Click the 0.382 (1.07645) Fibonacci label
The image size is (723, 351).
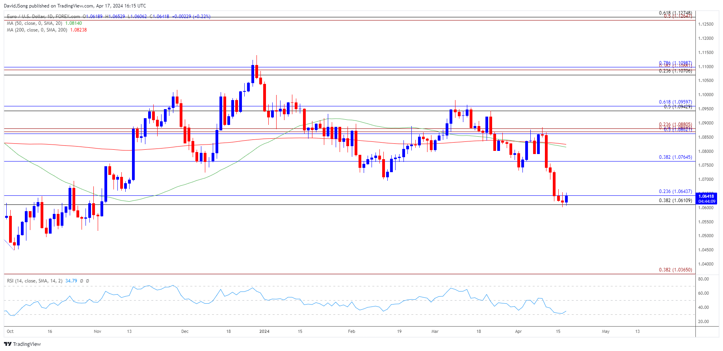(x=675, y=157)
